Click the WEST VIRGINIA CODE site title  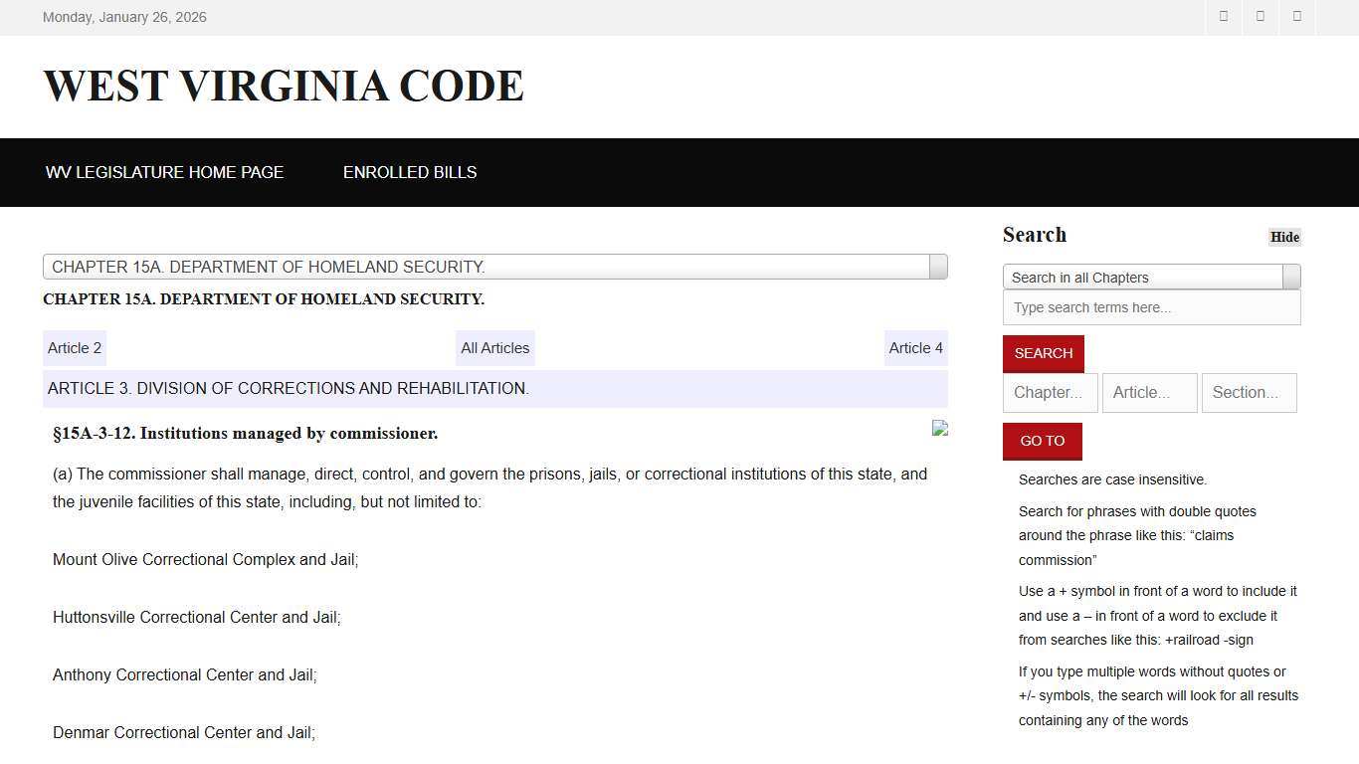[283, 86]
